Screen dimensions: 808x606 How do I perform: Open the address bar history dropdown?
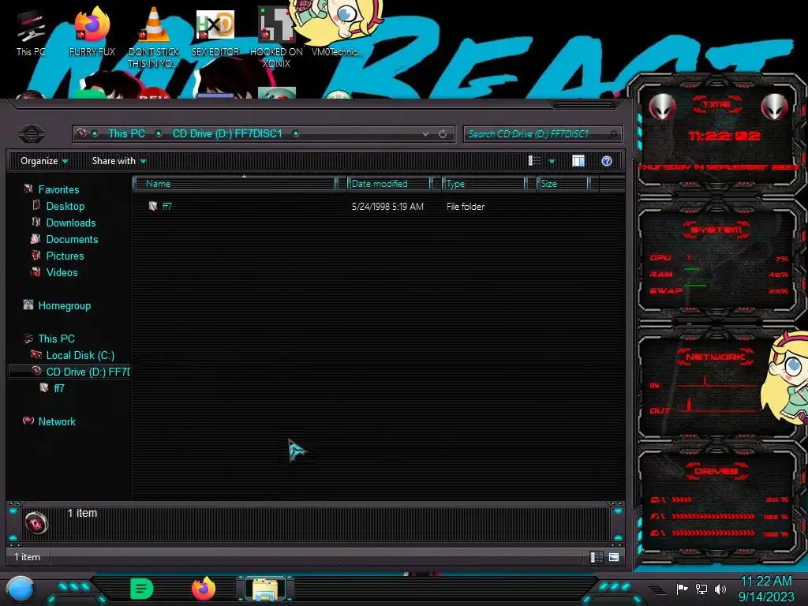coord(425,134)
